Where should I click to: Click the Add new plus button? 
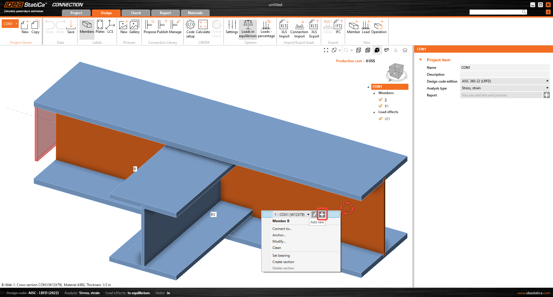pyautogui.click(x=321, y=214)
